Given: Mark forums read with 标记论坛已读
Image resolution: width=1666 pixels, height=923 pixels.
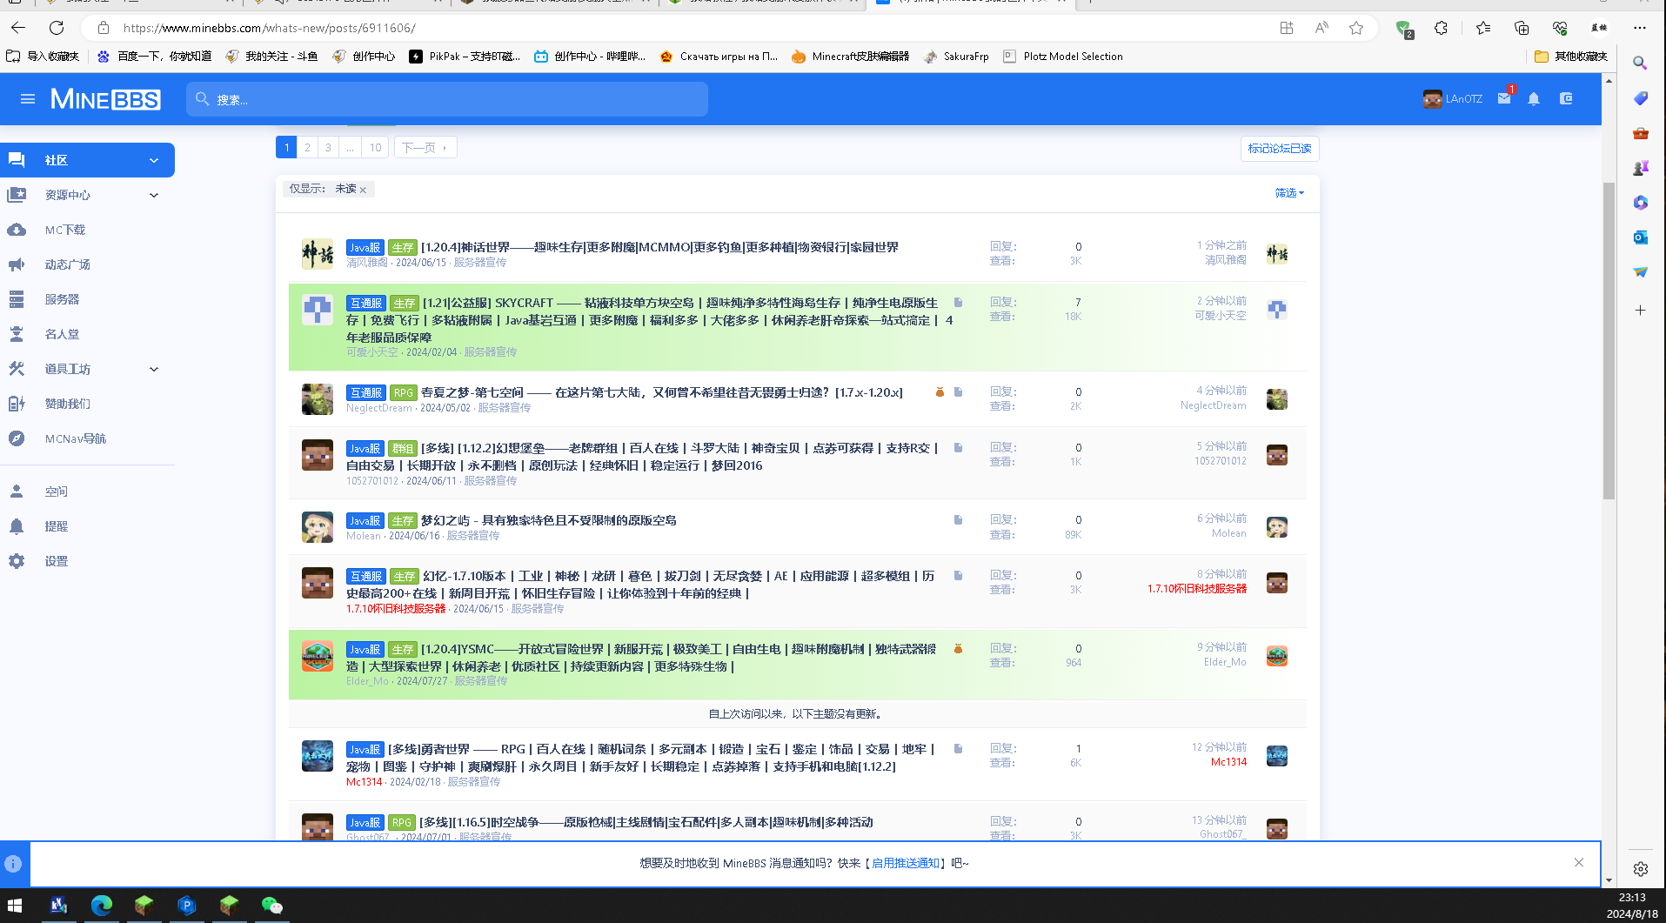Looking at the screenshot, I should pos(1279,149).
